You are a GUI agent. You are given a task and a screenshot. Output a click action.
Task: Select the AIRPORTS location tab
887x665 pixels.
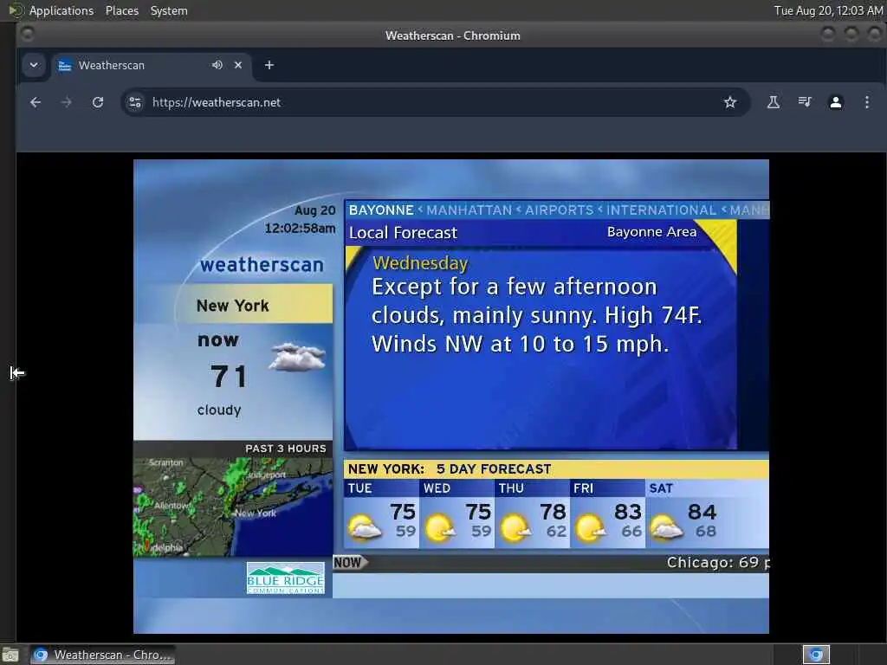[559, 210]
